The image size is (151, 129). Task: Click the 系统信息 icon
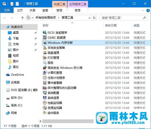pyautogui.click(x=45, y=98)
